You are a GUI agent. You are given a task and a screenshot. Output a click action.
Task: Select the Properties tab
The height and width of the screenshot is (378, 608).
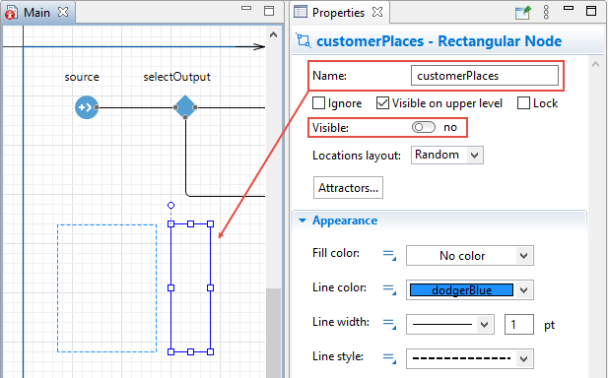pos(338,13)
